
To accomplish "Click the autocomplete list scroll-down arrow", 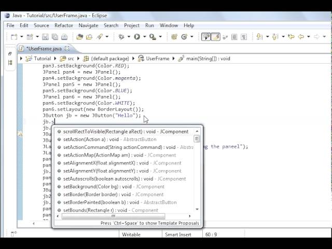I will [x=197, y=209].
